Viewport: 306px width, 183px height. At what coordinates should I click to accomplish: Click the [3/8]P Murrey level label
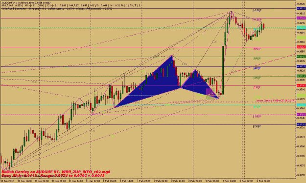click(x=257, y=78)
